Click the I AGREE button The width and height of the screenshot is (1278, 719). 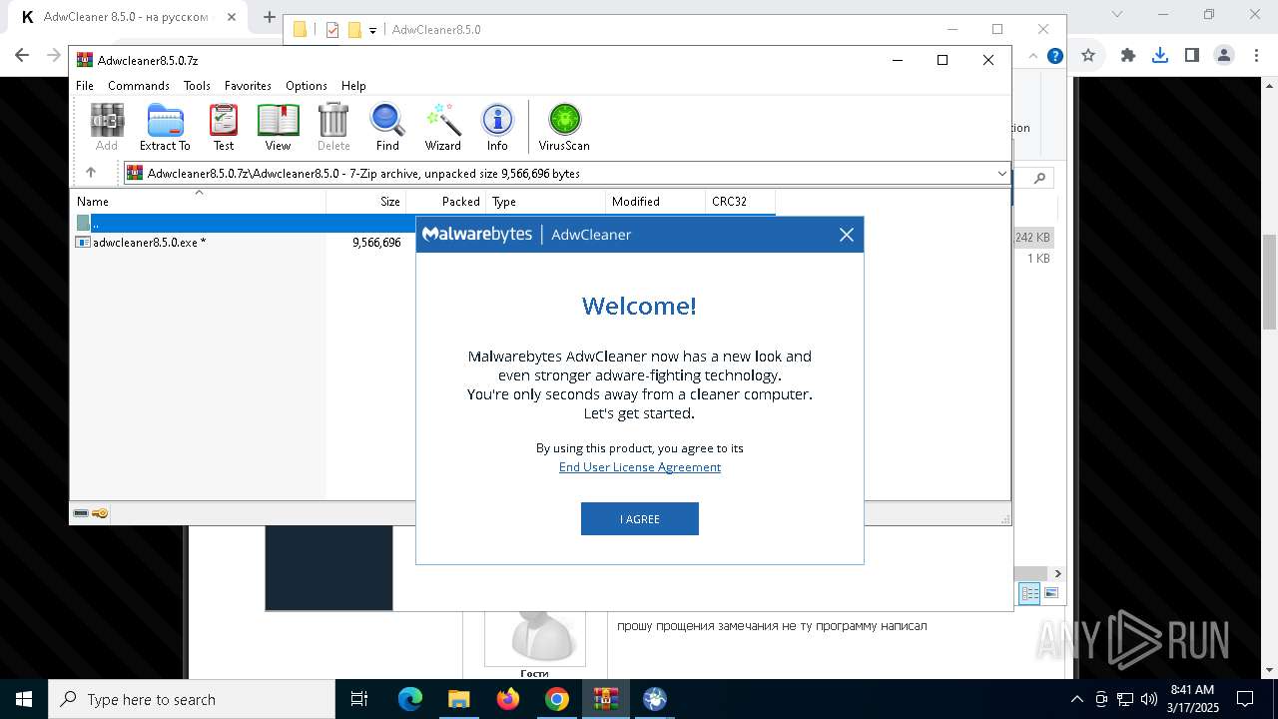pyautogui.click(x=640, y=519)
